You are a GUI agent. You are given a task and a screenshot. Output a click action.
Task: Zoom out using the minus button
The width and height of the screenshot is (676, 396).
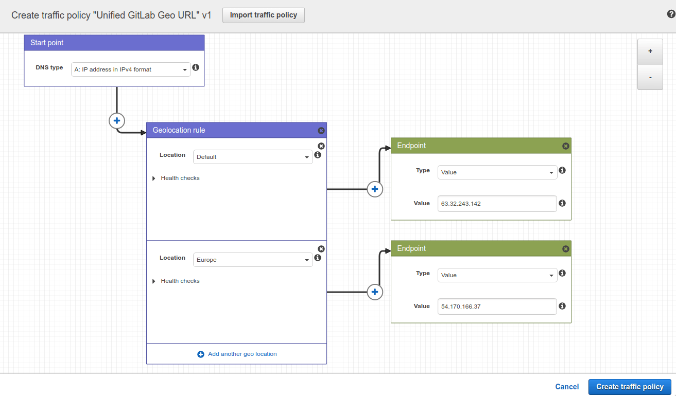[650, 77]
